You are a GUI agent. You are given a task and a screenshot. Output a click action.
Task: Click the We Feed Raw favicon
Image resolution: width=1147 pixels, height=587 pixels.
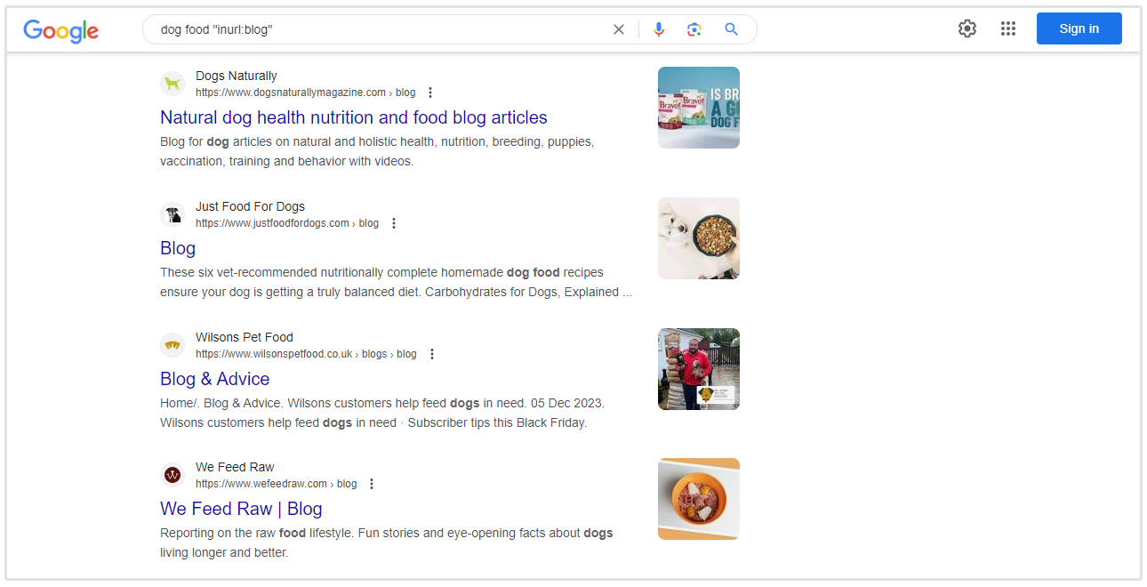pos(172,475)
